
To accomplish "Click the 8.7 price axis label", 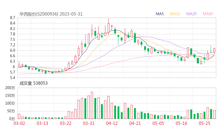I will click(x=12, y=18).
